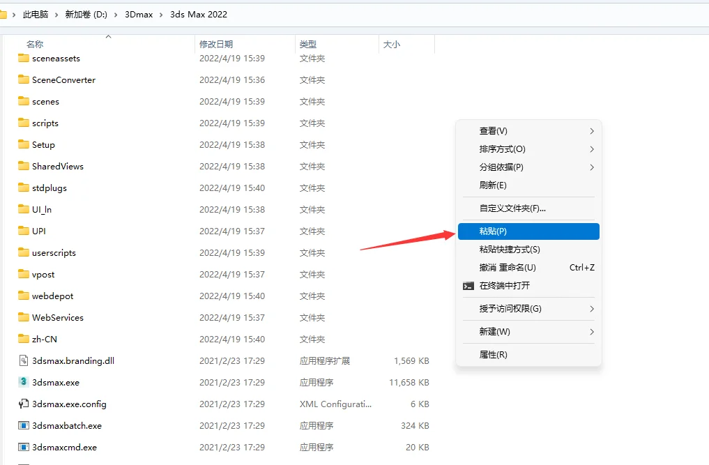
Task: Choose 撤消 重命名(U) menu entry
Action: point(528,267)
